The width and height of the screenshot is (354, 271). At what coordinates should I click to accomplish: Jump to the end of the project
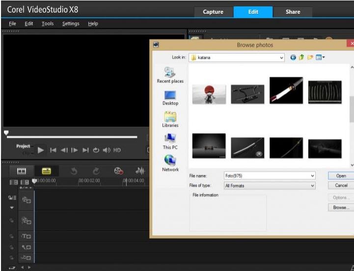point(85,150)
